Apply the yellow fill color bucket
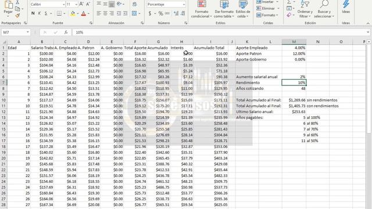This screenshot has height=209, width=372. 73,13
